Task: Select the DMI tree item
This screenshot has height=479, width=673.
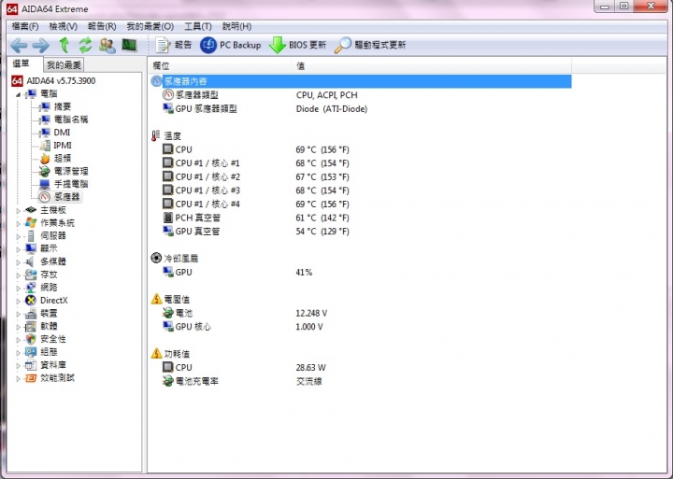Action: tap(62, 132)
